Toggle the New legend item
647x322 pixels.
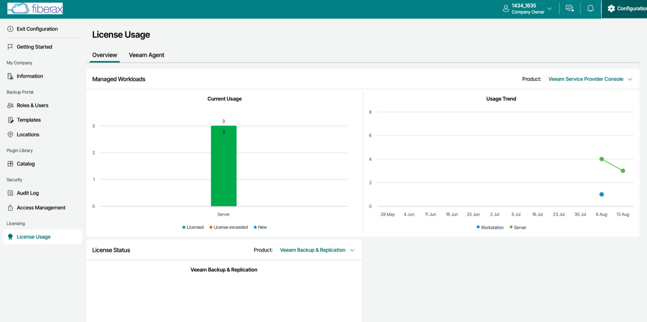(260, 227)
